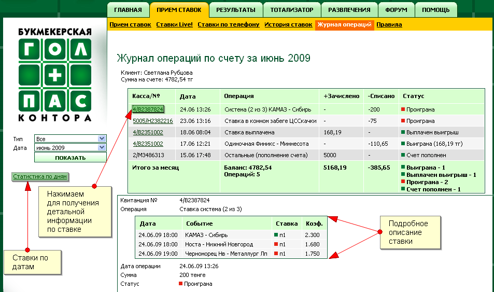Click the Дата column header in journal table
Image resolution: width=494 pixels, height=292 pixels.
[188, 96]
